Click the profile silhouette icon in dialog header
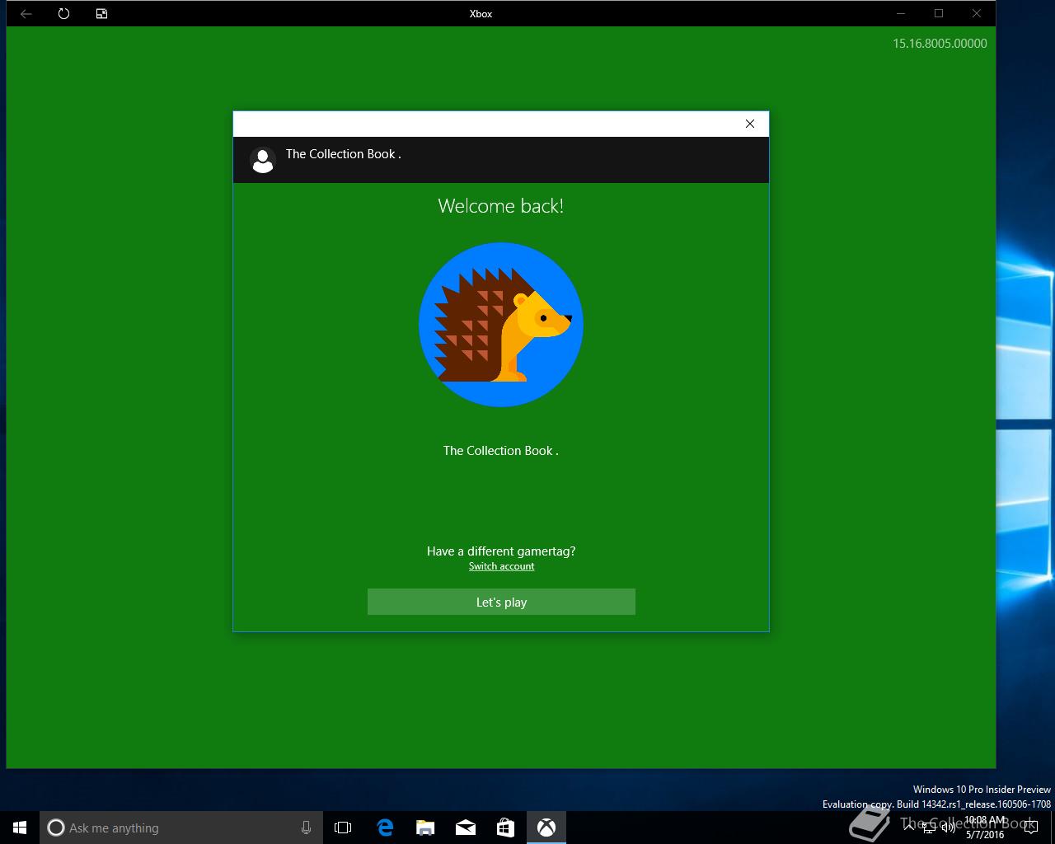Viewport: 1055px width, 844px height. point(262,160)
